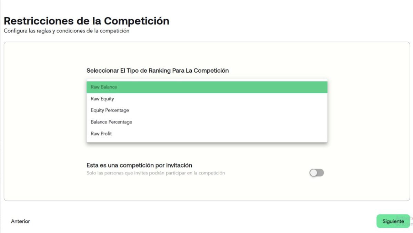Click the round knob of the invitation switch
Viewport: 413px width, 233px height.
click(313, 173)
